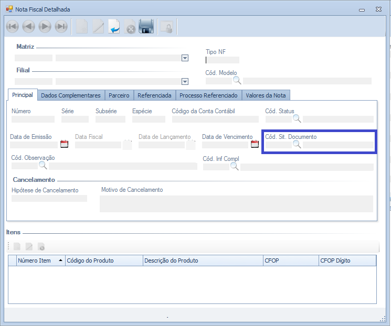Switch to Dados Complementares tab
The height and width of the screenshot is (326, 391).
pyautogui.click(x=70, y=95)
